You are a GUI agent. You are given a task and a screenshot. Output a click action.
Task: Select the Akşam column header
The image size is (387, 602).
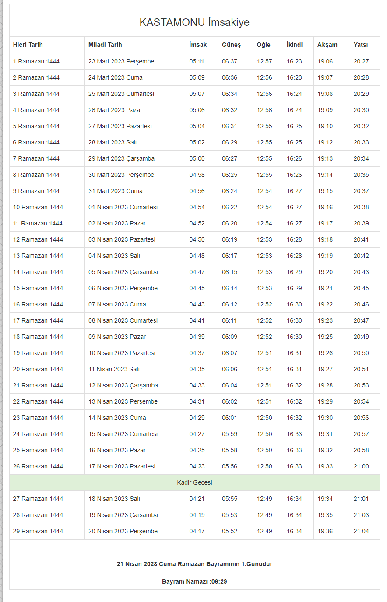pyautogui.click(x=327, y=45)
